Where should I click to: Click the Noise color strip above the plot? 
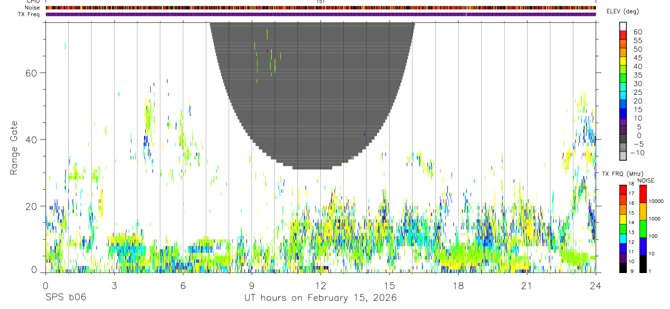321,8
